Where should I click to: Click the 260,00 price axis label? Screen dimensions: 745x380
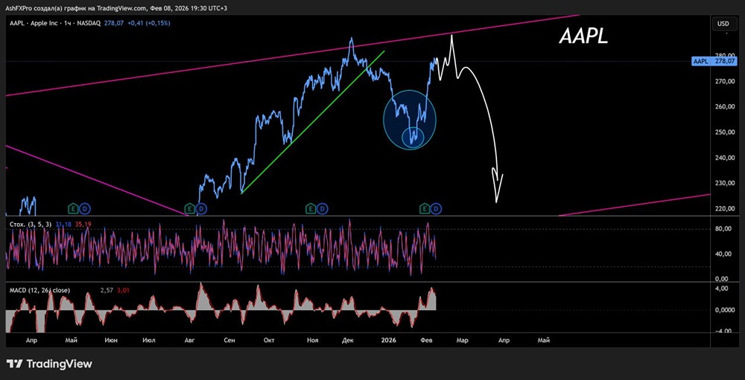coord(725,107)
